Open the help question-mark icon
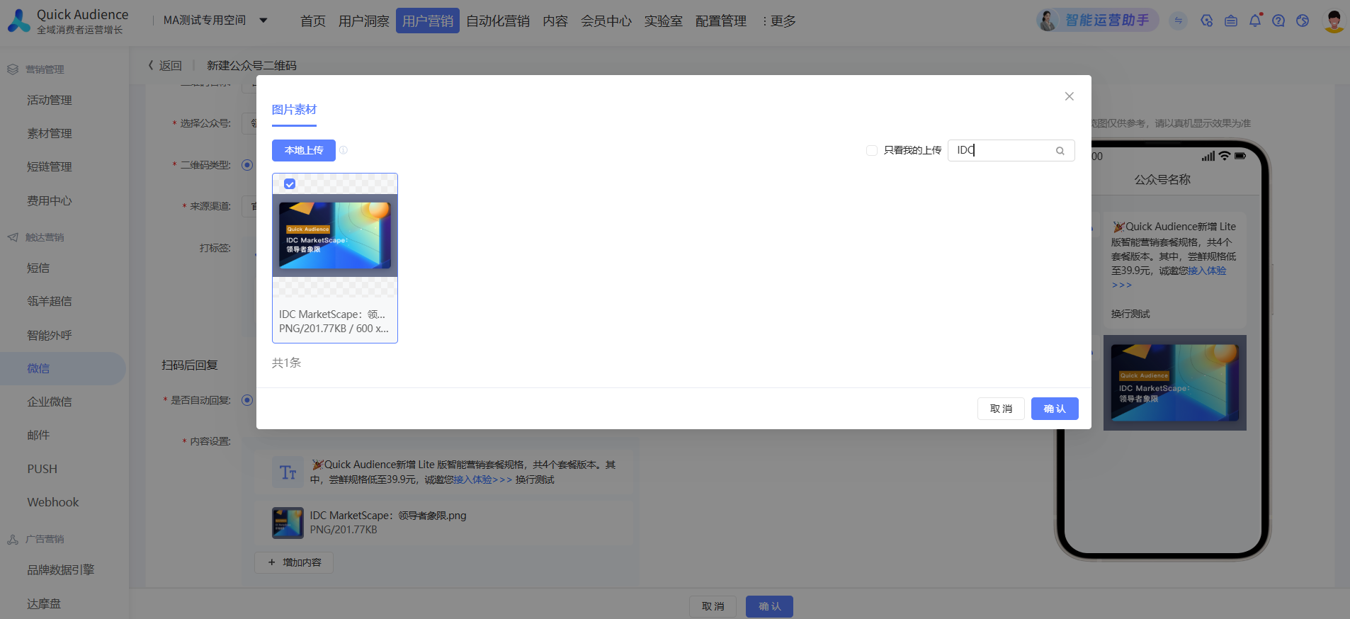The height and width of the screenshot is (619, 1350). coord(1278,21)
